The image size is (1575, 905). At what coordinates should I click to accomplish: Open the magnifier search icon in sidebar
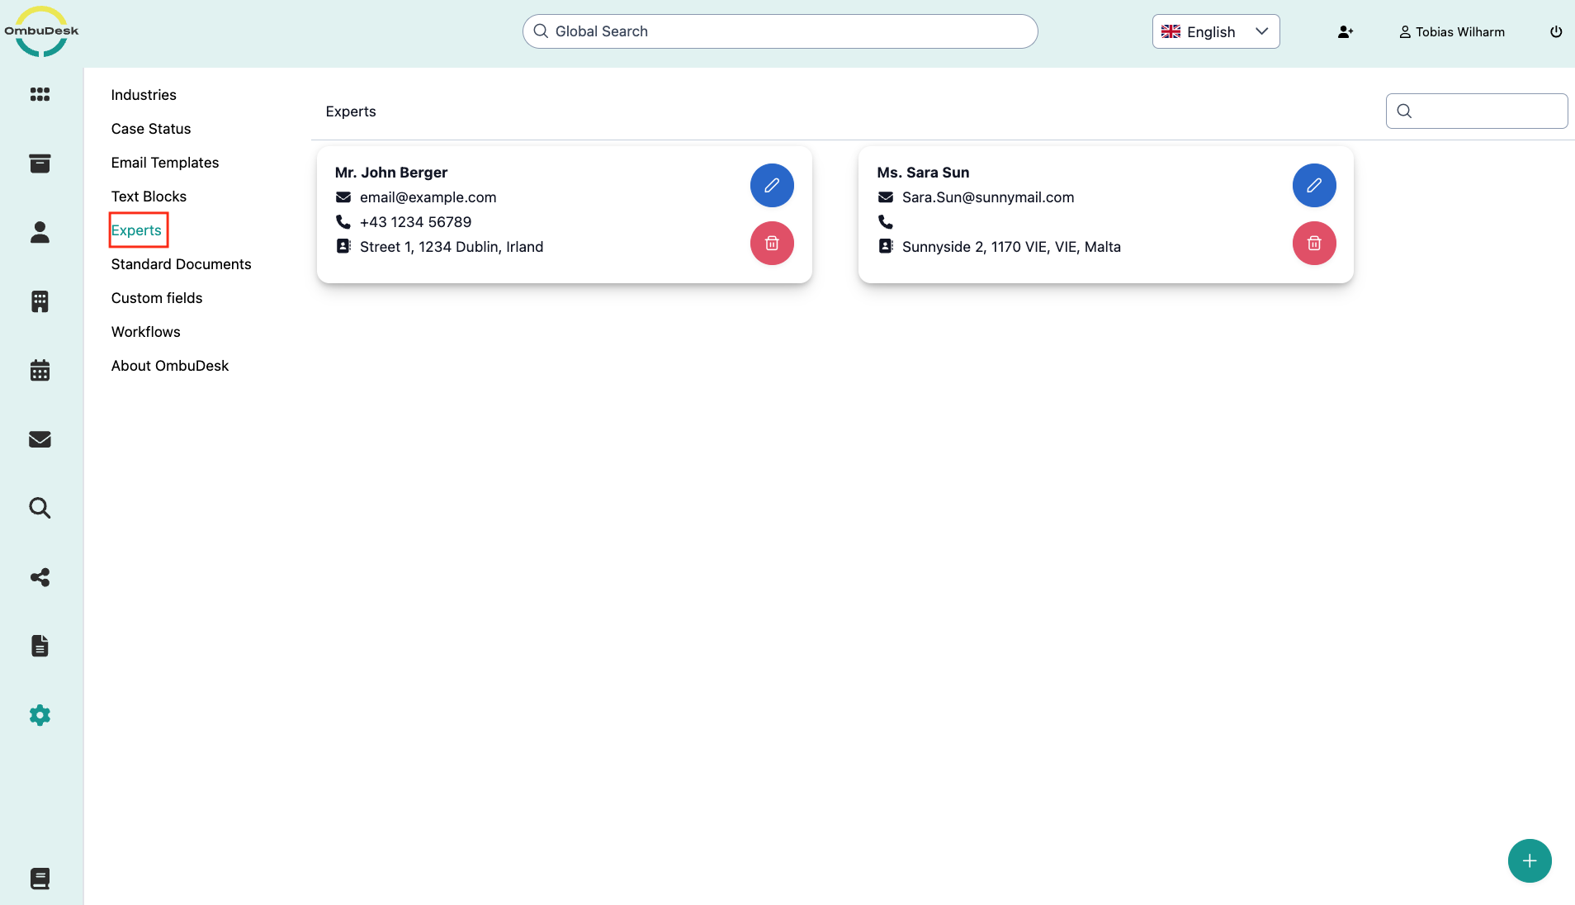coord(40,508)
